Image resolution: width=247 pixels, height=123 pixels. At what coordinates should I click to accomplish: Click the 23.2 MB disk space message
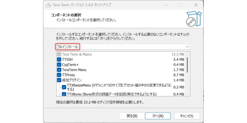coord(100,102)
